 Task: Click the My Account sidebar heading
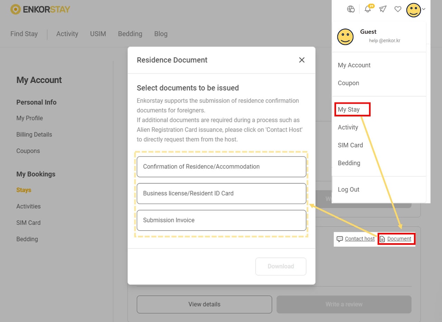[39, 80]
